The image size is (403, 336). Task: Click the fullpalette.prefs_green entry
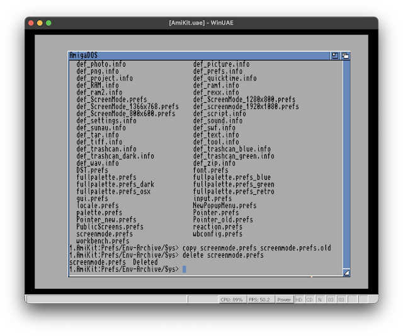pyautogui.click(x=234, y=185)
